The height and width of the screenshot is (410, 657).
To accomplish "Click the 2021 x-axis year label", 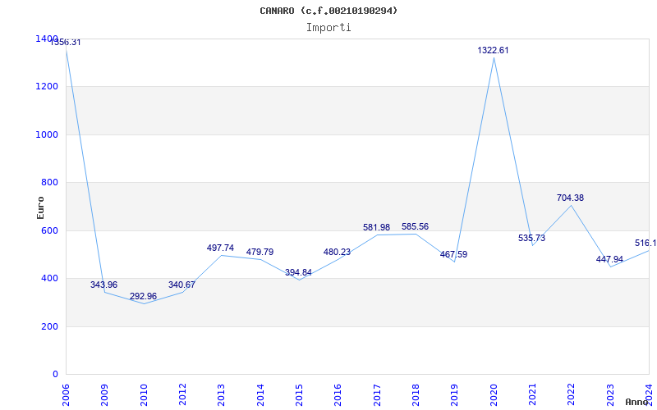I will (532, 395).
